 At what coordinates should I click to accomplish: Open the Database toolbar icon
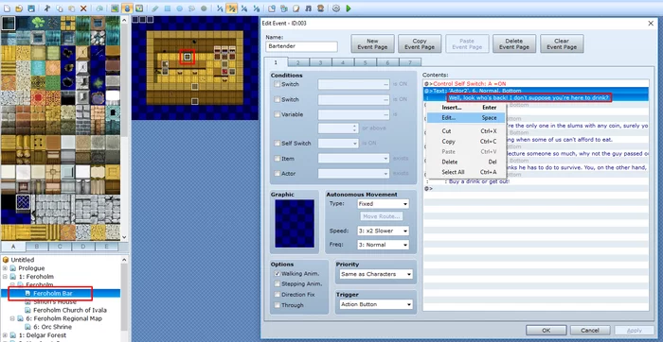coord(272,8)
